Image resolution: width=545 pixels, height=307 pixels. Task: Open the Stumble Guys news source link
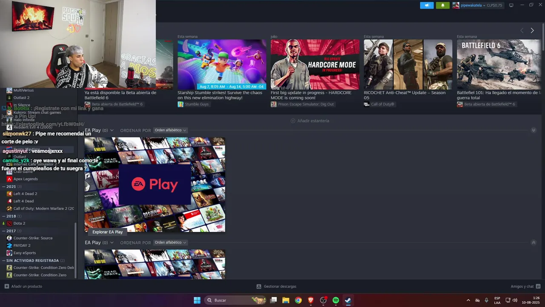tap(197, 104)
